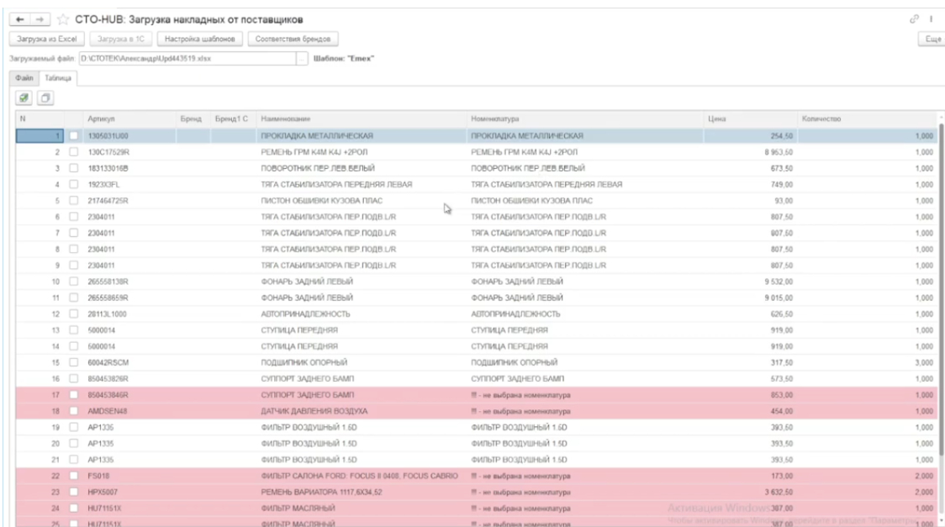
Task: Tick the checkbox for article AMDSEN48
Action: point(73,411)
